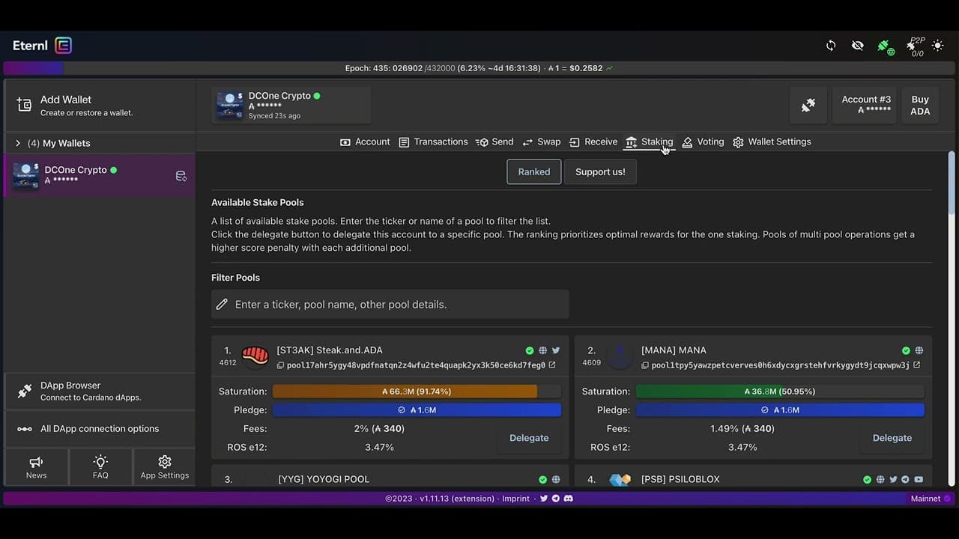
Task: Open the PSILOBLOX Telegram icon
Action: [906, 480]
